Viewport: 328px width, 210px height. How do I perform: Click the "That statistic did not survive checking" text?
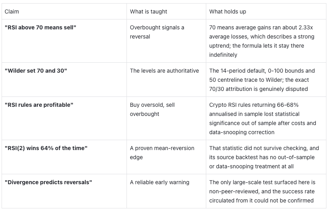point(264,157)
